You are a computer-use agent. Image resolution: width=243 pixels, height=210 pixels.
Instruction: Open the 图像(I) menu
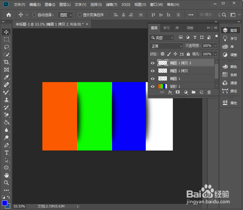click(x=50, y=5)
